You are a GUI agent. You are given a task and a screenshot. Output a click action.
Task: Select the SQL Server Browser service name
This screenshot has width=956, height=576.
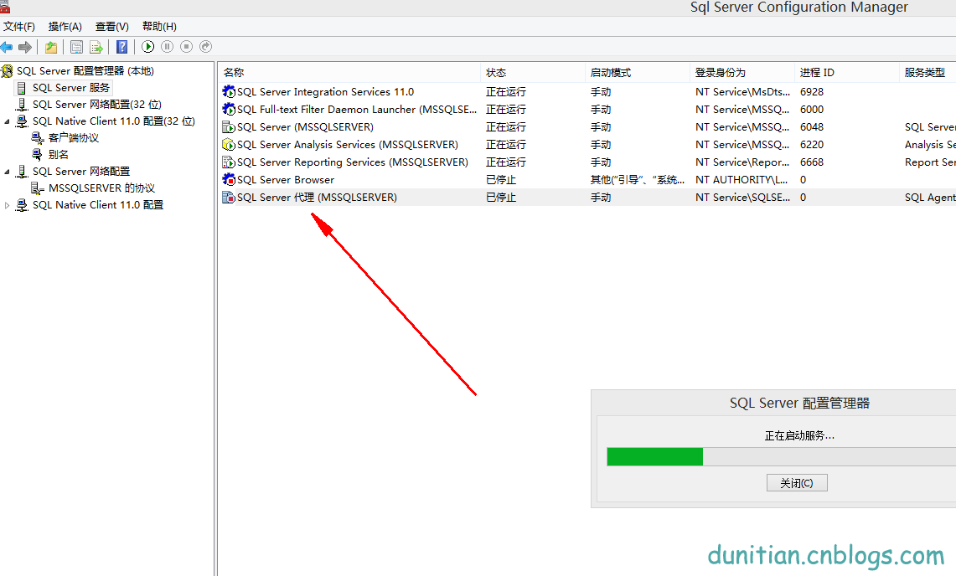coord(286,180)
